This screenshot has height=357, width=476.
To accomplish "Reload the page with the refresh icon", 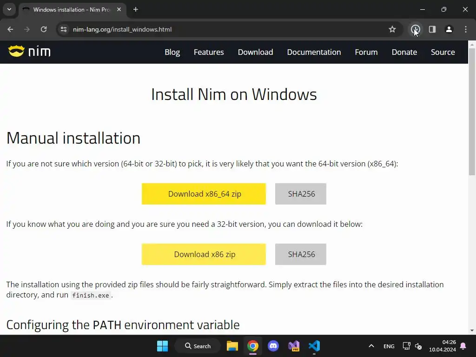I will click(x=44, y=29).
